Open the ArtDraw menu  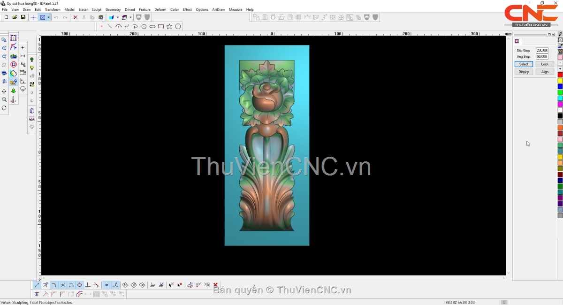[x=218, y=9]
